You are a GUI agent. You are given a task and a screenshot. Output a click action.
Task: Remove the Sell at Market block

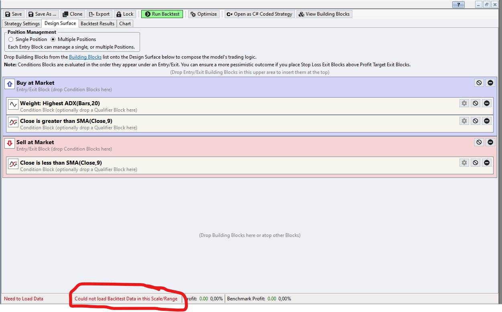tap(490, 142)
